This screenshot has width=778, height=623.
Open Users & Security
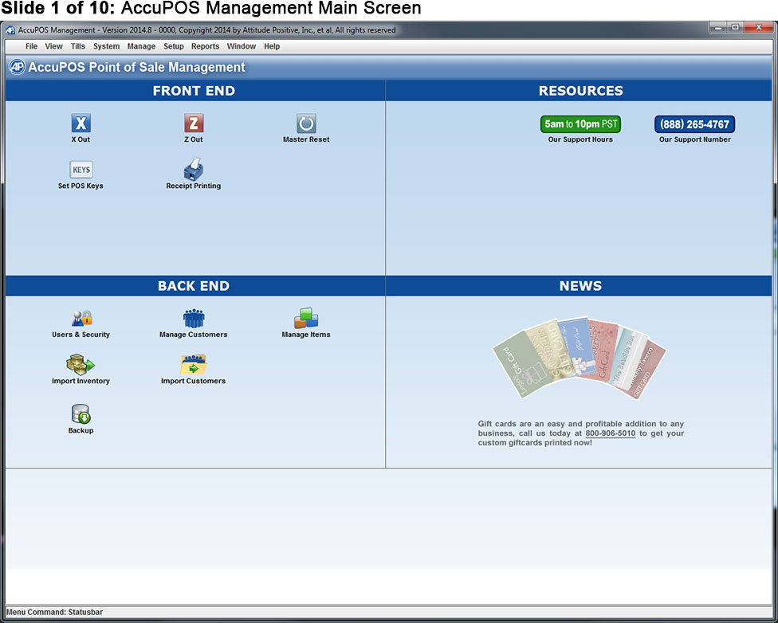coord(81,318)
